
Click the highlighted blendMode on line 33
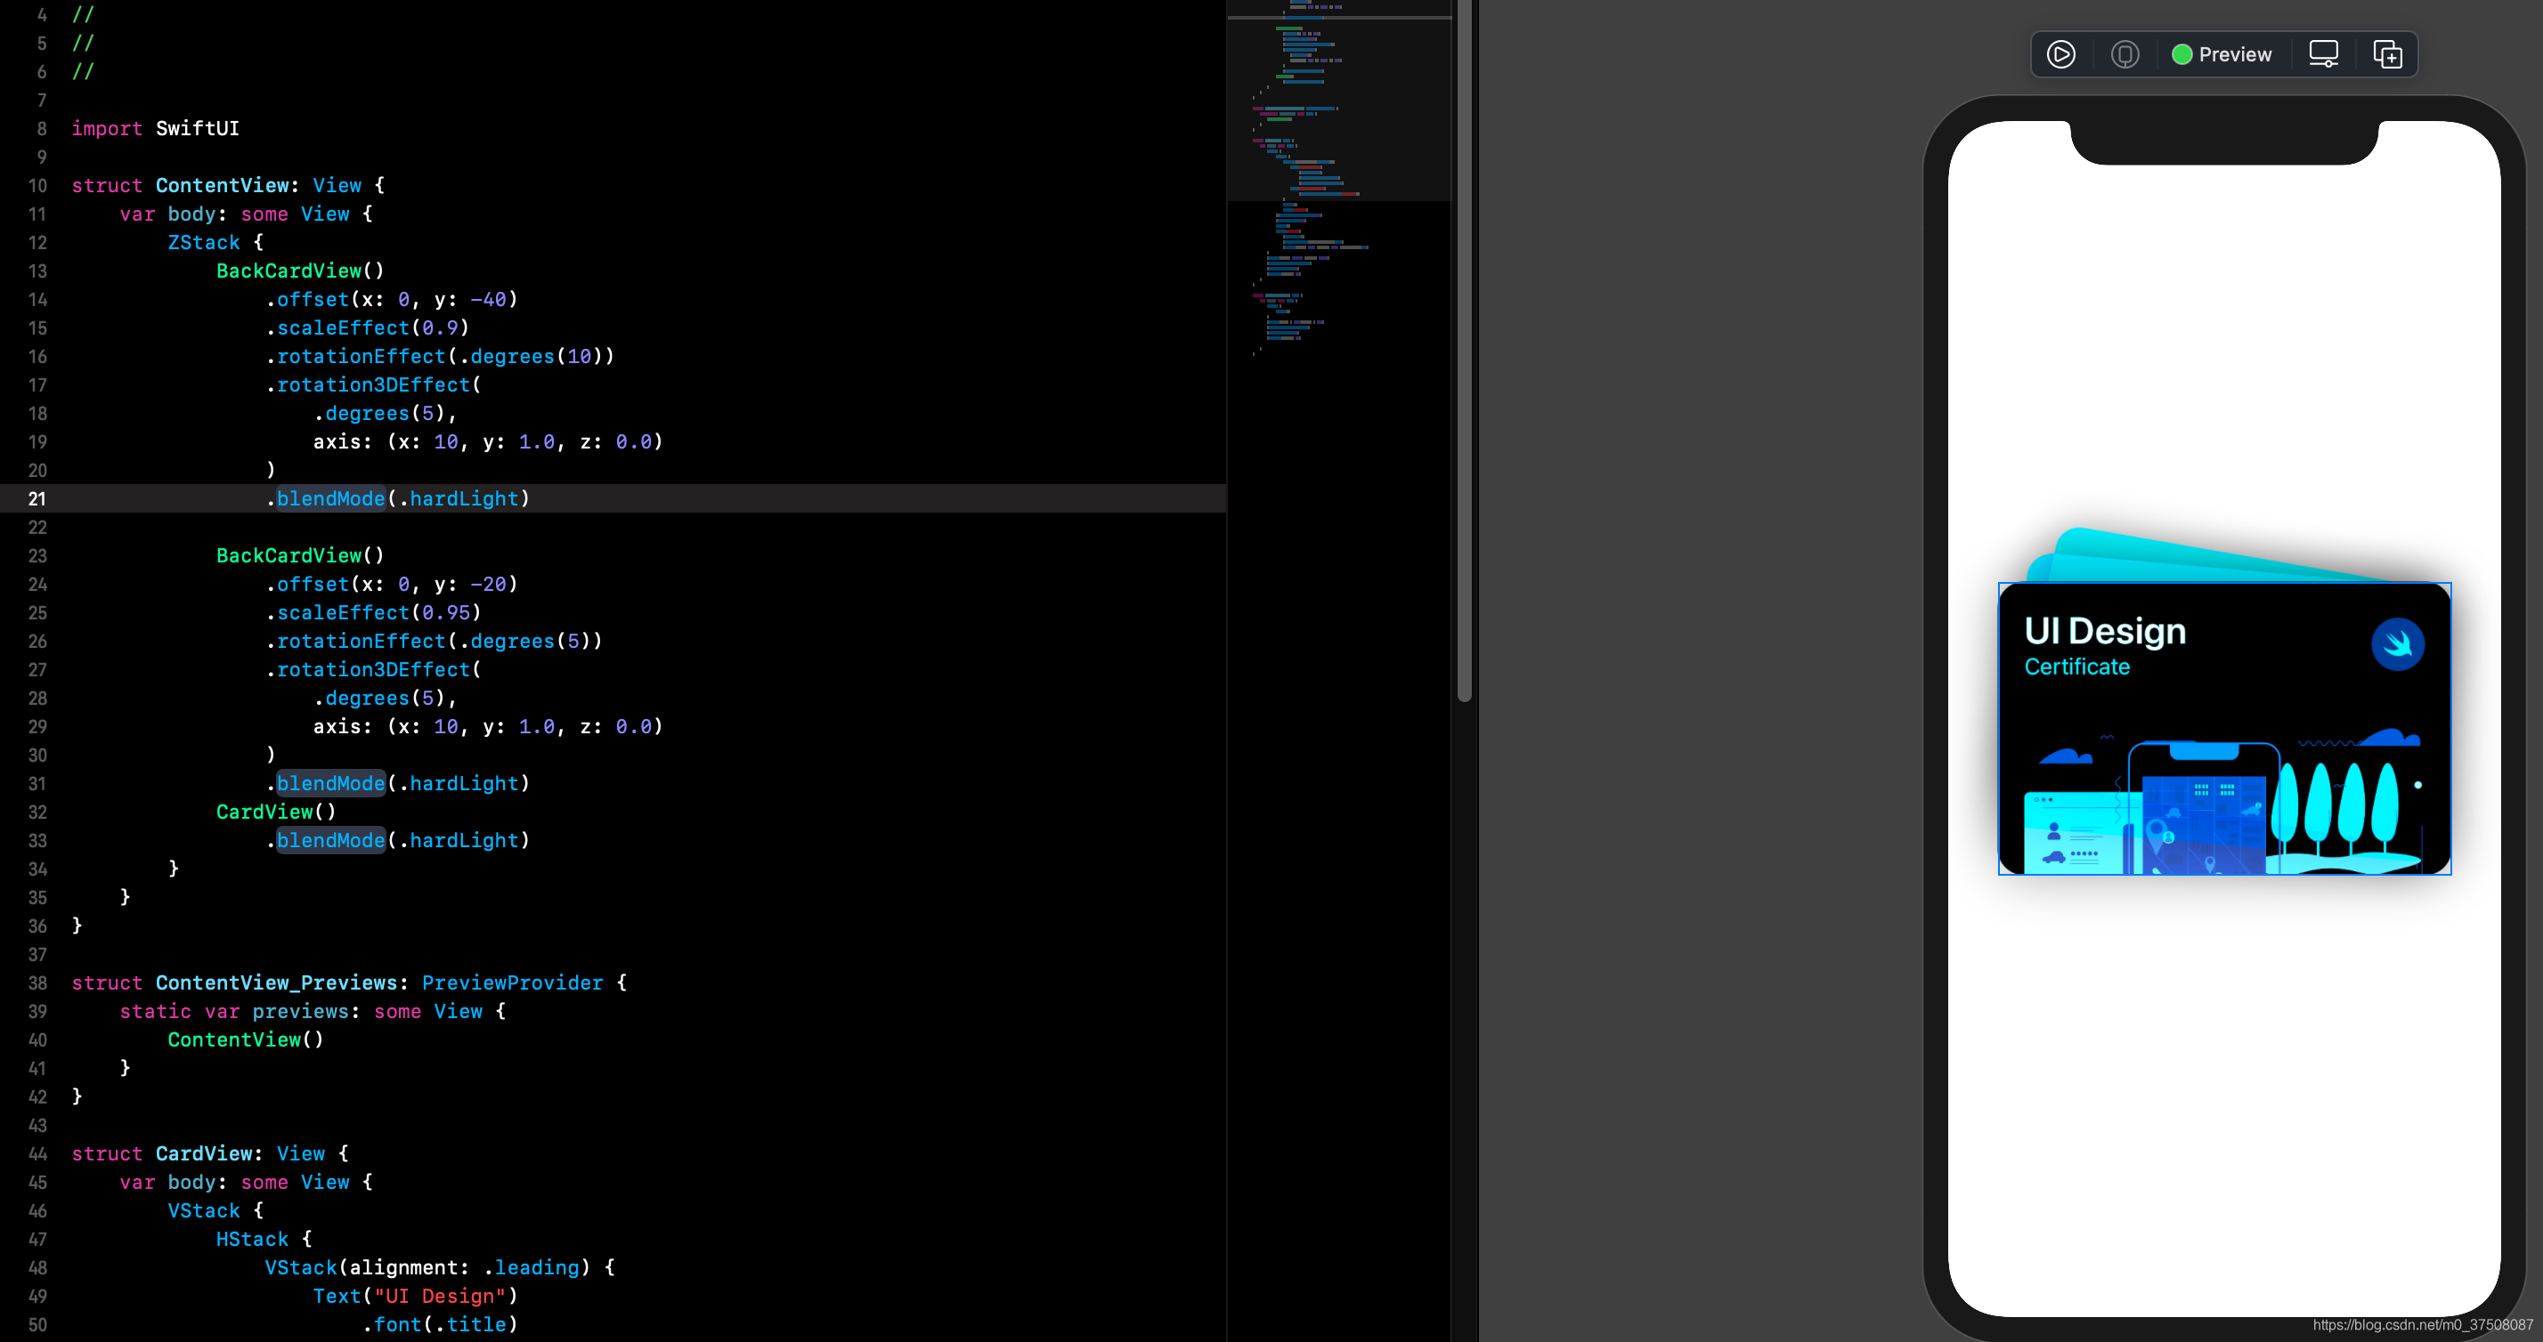tap(330, 841)
